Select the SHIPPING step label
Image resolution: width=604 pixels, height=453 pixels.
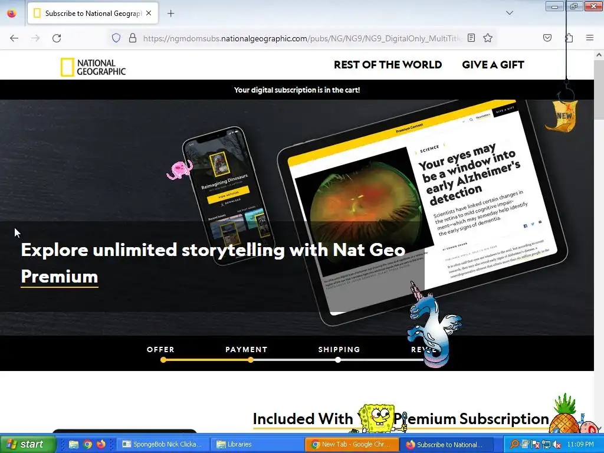[339, 349]
